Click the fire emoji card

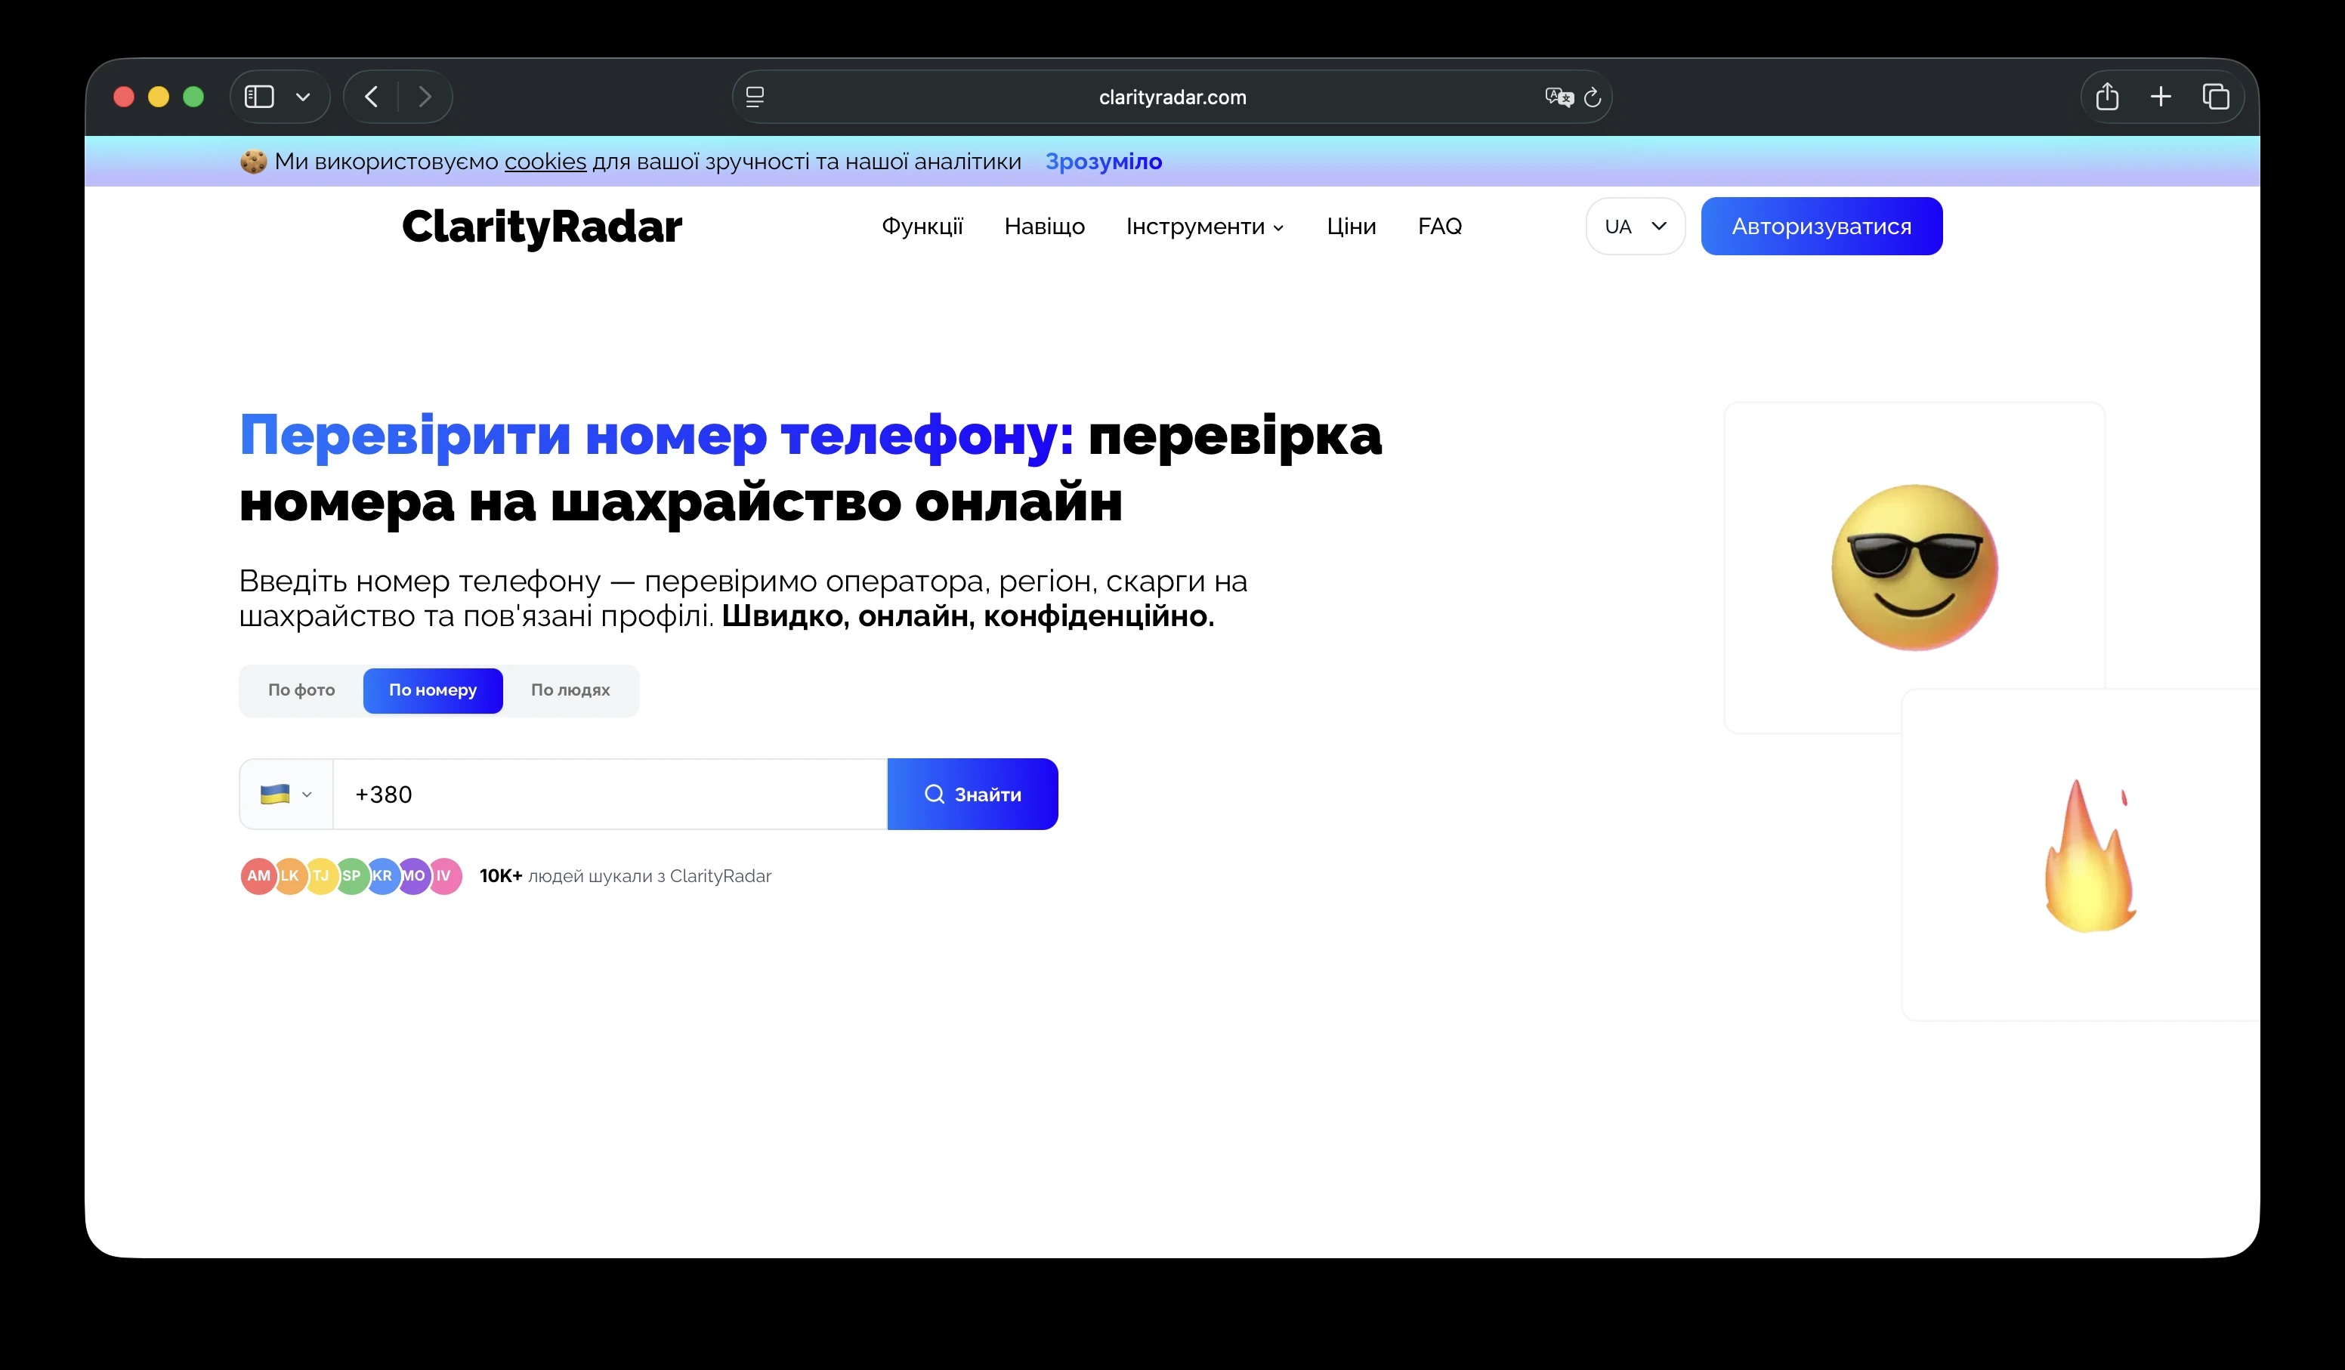click(2081, 856)
